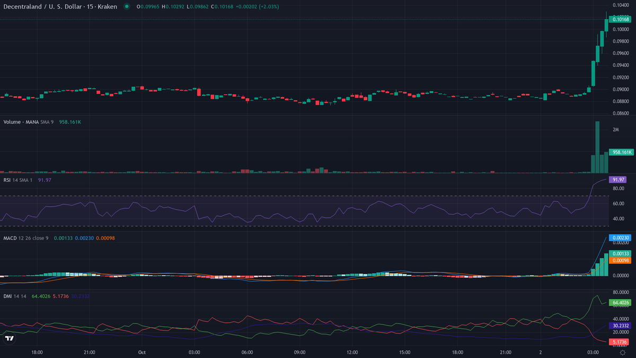Click 0.00000 on the MACD scale
The width and height of the screenshot is (636, 358).
tap(621, 276)
